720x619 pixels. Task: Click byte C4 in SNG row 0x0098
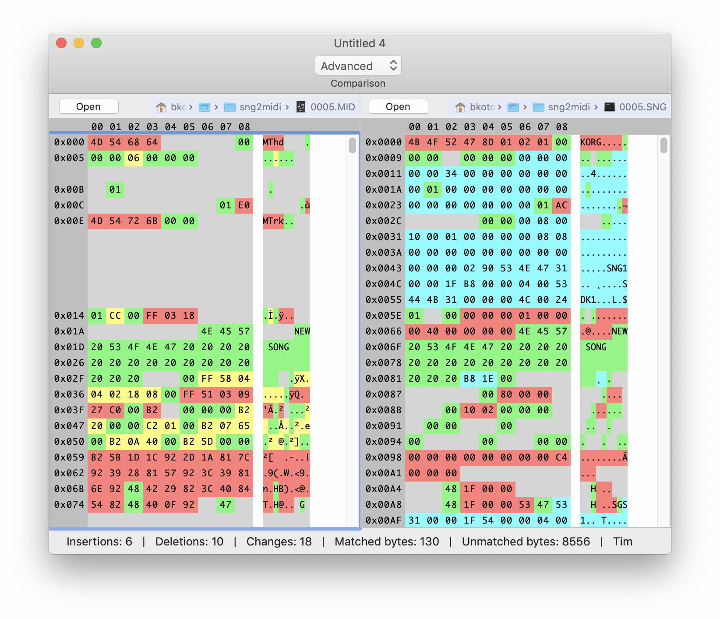point(561,457)
